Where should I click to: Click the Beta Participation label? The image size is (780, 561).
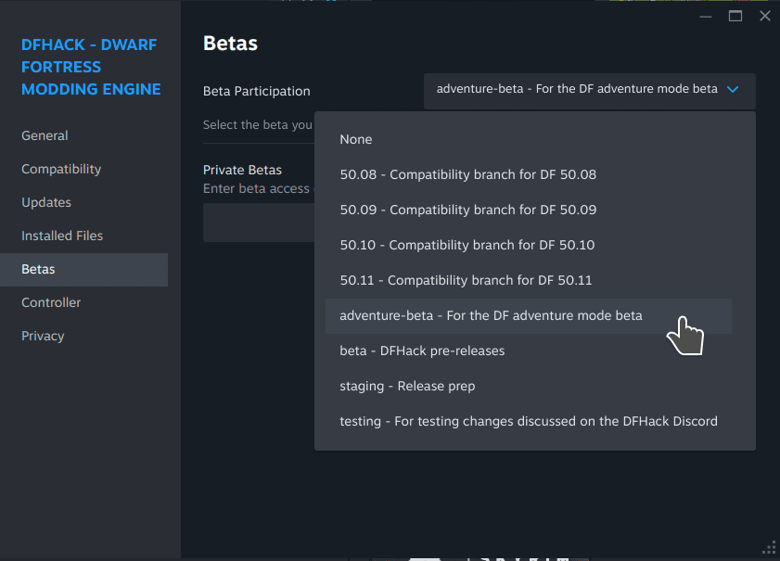pos(257,92)
